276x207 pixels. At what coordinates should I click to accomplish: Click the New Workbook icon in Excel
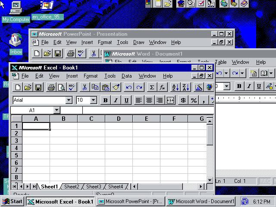(18, 87)
